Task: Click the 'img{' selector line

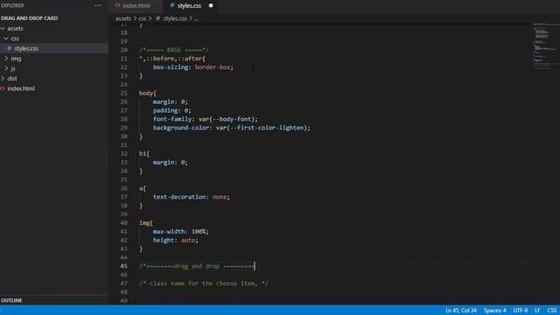Action: 146,223
